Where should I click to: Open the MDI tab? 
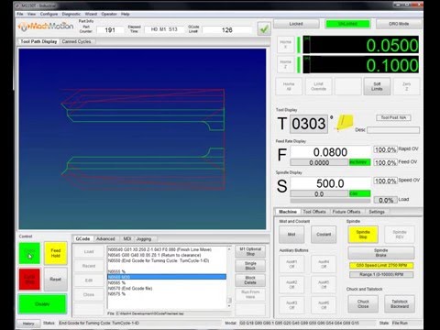[127, 239]
